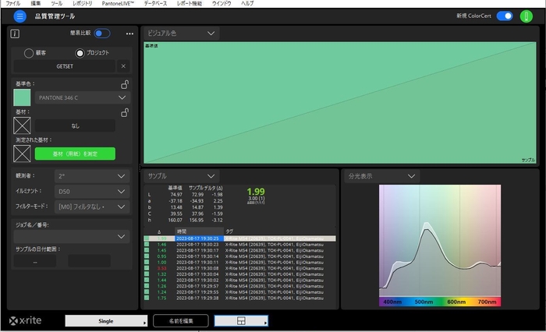Toggle the lock icon beside 基材

(125, 112)
